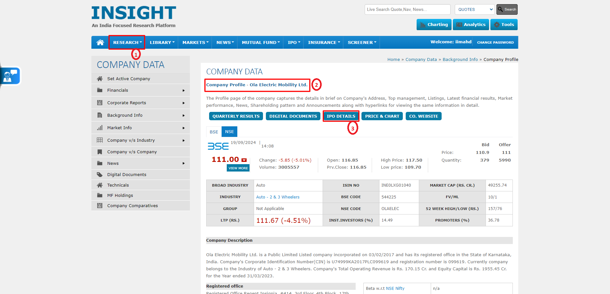Click the VIEW MORE button
Viewport: 610px width, 294px height.
pyautogui.click(x=238, y=168)
